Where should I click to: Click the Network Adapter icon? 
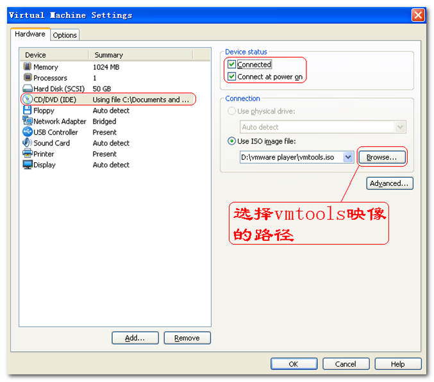(27, 120)
